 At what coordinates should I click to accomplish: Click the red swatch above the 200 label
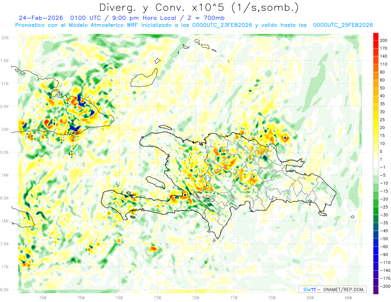point(376,36)
